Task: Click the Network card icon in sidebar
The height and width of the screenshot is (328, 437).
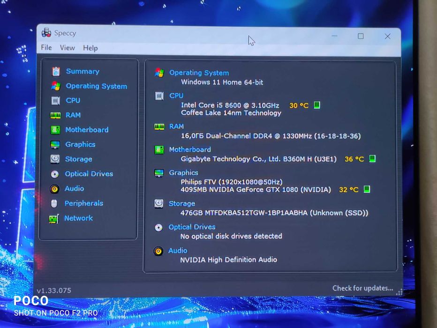Action: click(54, 219)
